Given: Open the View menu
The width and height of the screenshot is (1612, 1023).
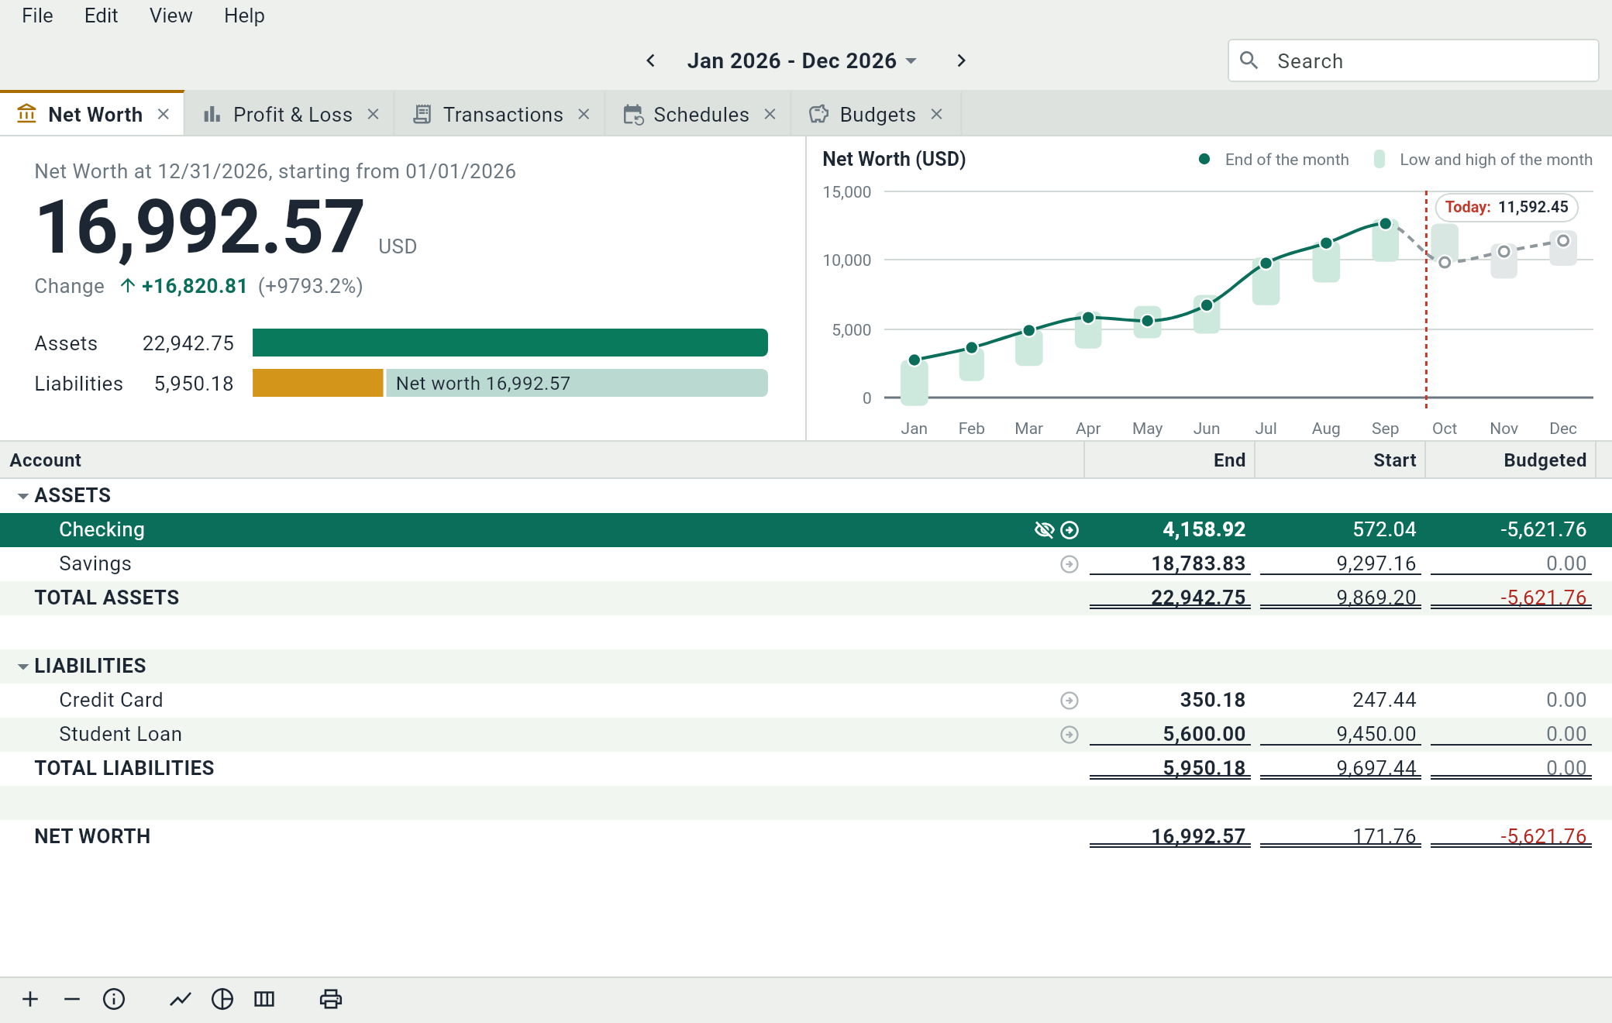Looking at the screenshot, I should (170, 15).
